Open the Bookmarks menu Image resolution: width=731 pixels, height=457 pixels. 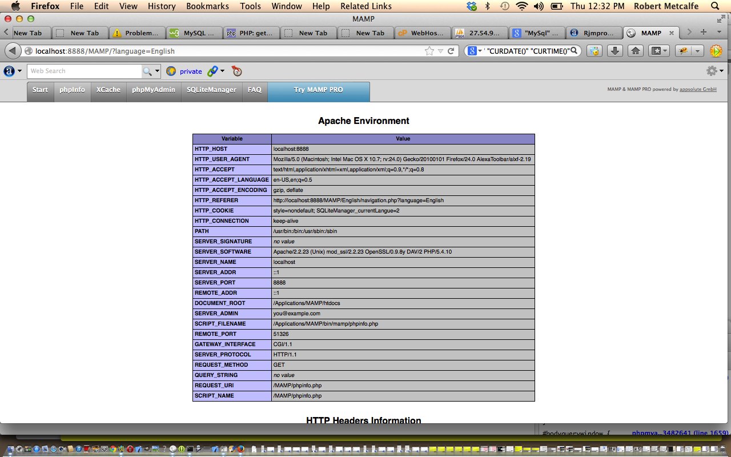tap(206, 6)
